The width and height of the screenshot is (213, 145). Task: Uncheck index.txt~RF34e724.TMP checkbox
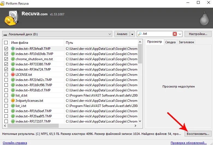[6, 69]
